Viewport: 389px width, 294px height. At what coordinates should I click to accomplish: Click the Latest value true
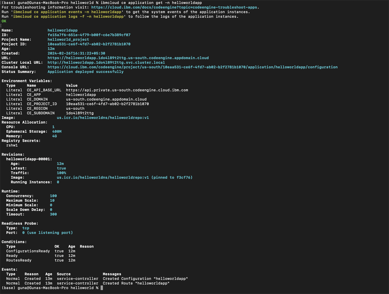click(x=61, y=168)
